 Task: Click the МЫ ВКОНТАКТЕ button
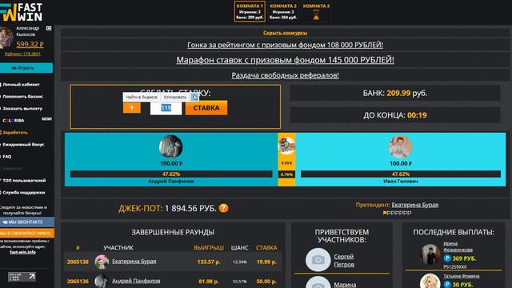point(26,222)
